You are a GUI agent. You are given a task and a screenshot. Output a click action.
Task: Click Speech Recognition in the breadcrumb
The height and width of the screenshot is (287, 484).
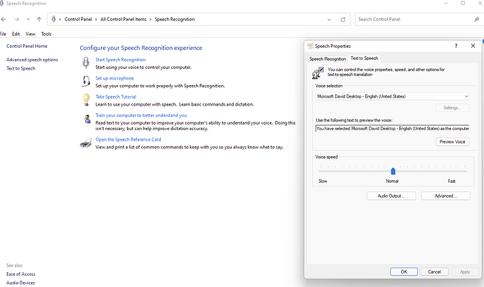175,19
